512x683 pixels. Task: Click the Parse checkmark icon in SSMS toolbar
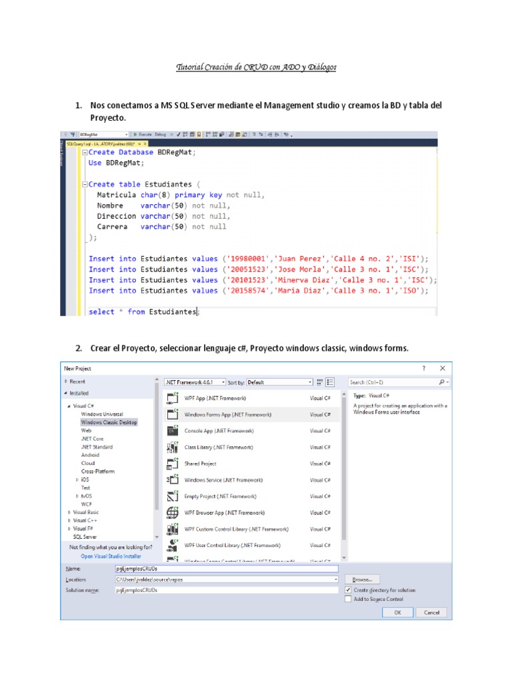point(178,135)
